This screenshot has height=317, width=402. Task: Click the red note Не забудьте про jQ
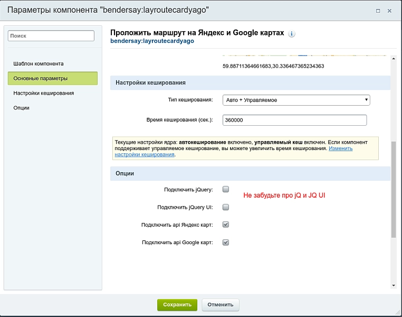coord(284,195)
